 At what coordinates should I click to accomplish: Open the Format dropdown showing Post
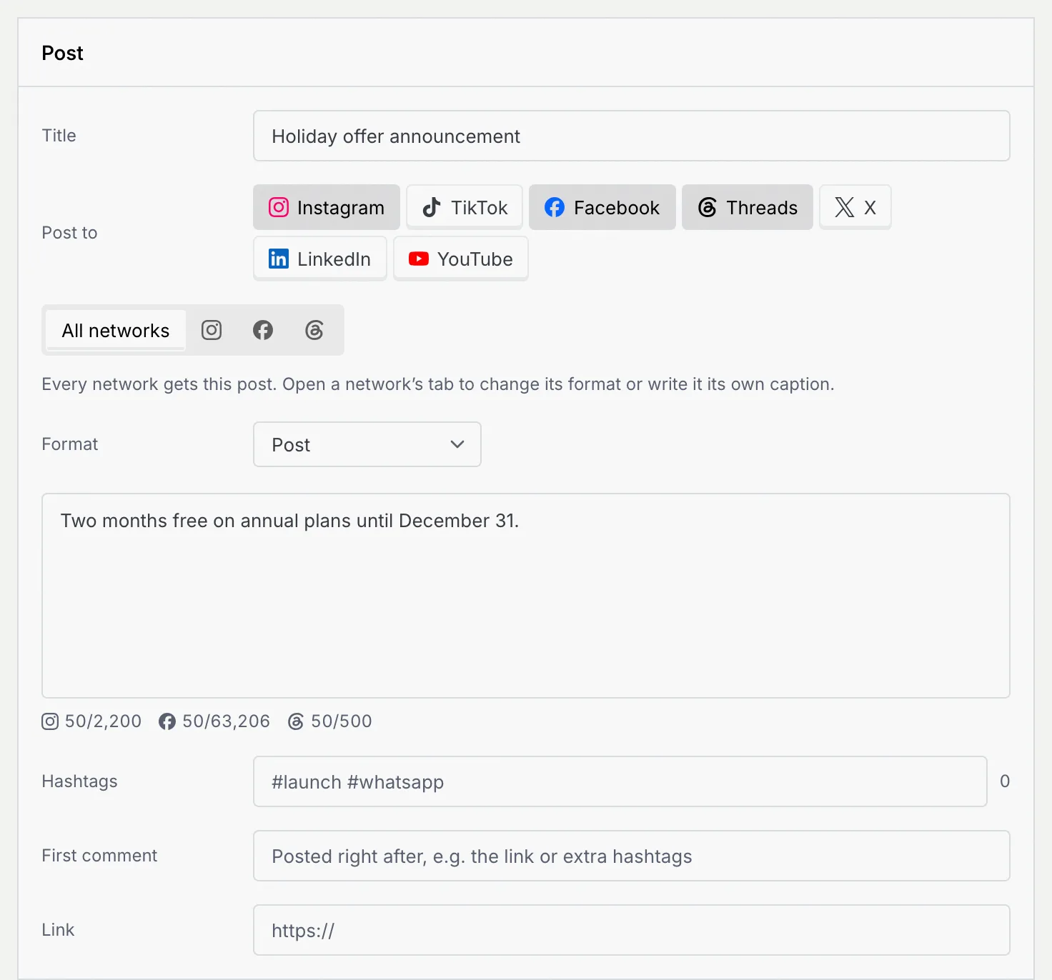[367, 444]
